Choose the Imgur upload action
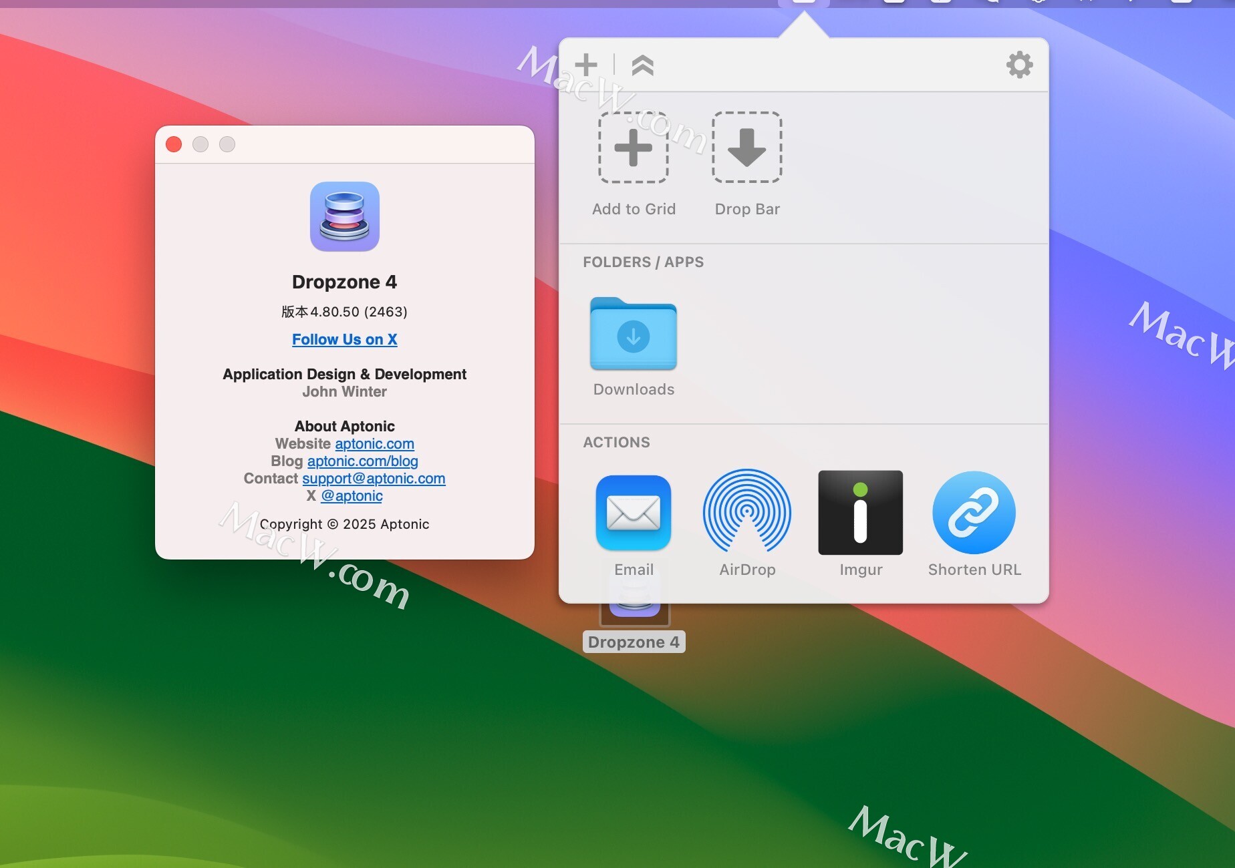1235x868 pixels. click(x=861, y=513)
